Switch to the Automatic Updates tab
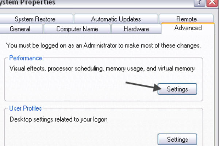219x146 pixels. [116, 19]
